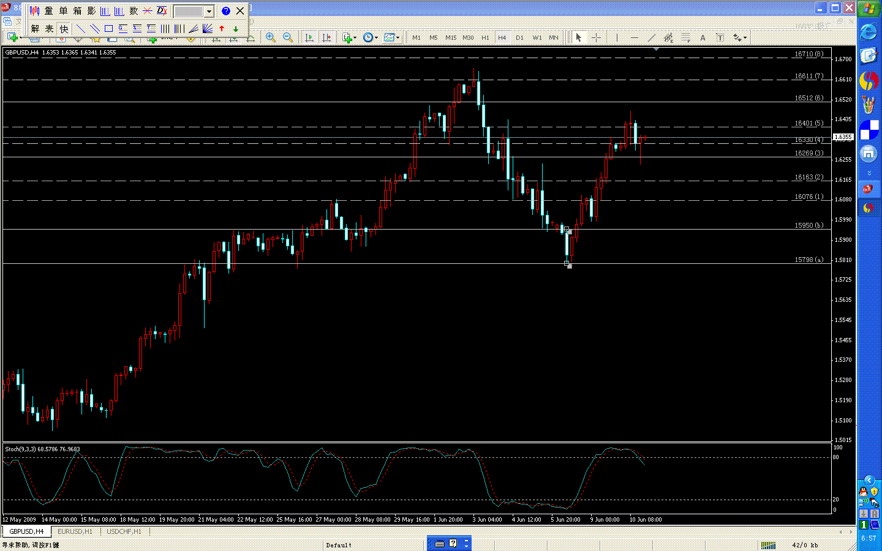Image resolution: width=882 pixels, height=551 pixels.
Task: Select the text A tool
Action: 703,37
